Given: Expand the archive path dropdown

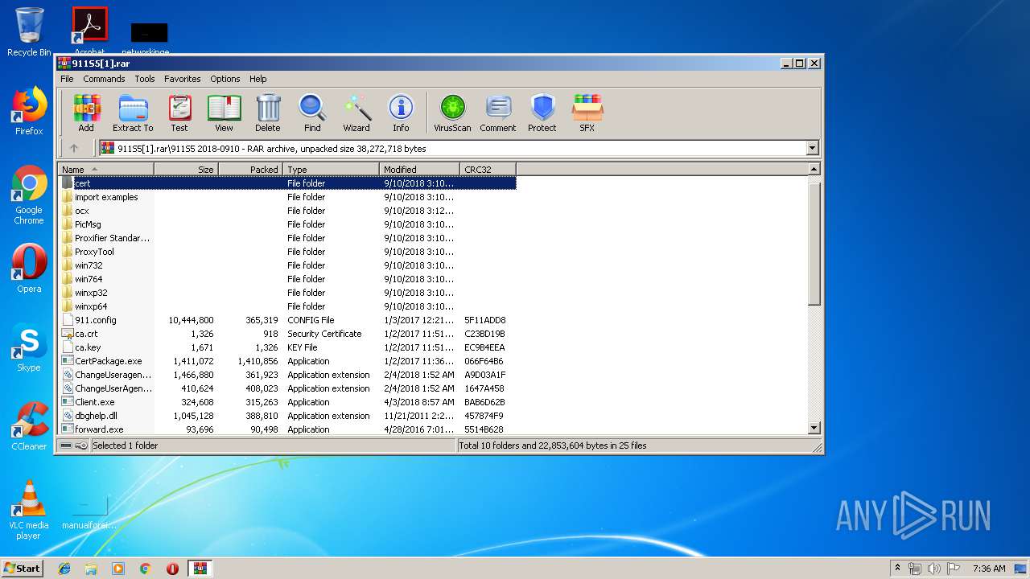Looking at the screenshot, I should (812, 148).
